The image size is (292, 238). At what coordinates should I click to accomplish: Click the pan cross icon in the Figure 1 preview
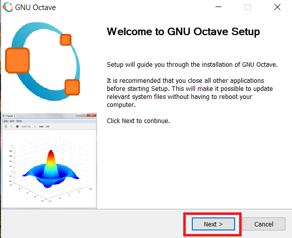pyautogui.click(x=17, y=127)
